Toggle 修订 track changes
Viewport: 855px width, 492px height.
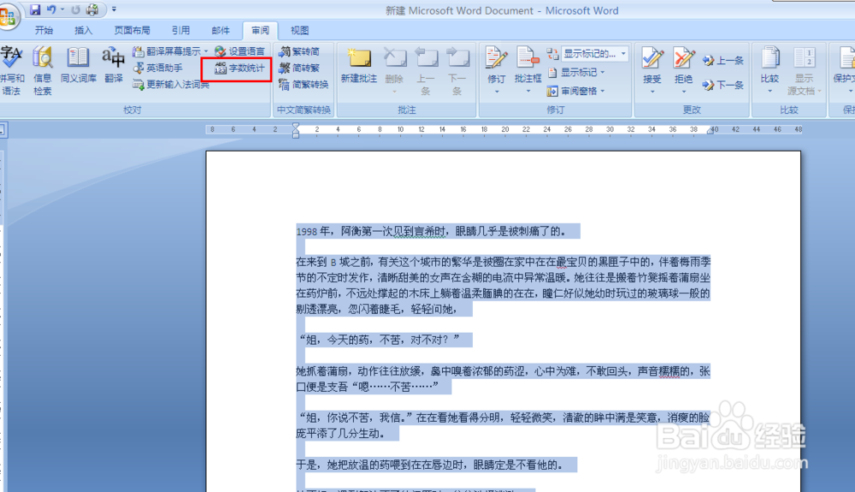coord(496,70)
